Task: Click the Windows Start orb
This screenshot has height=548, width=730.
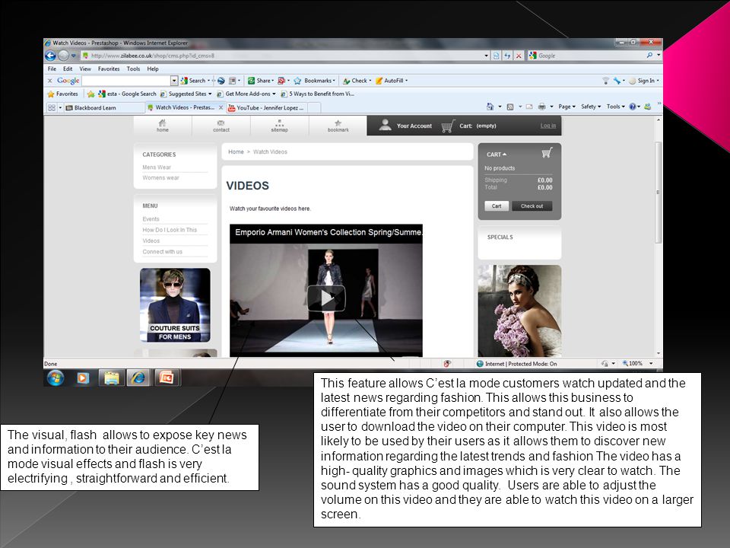Action: click(56, 378)
